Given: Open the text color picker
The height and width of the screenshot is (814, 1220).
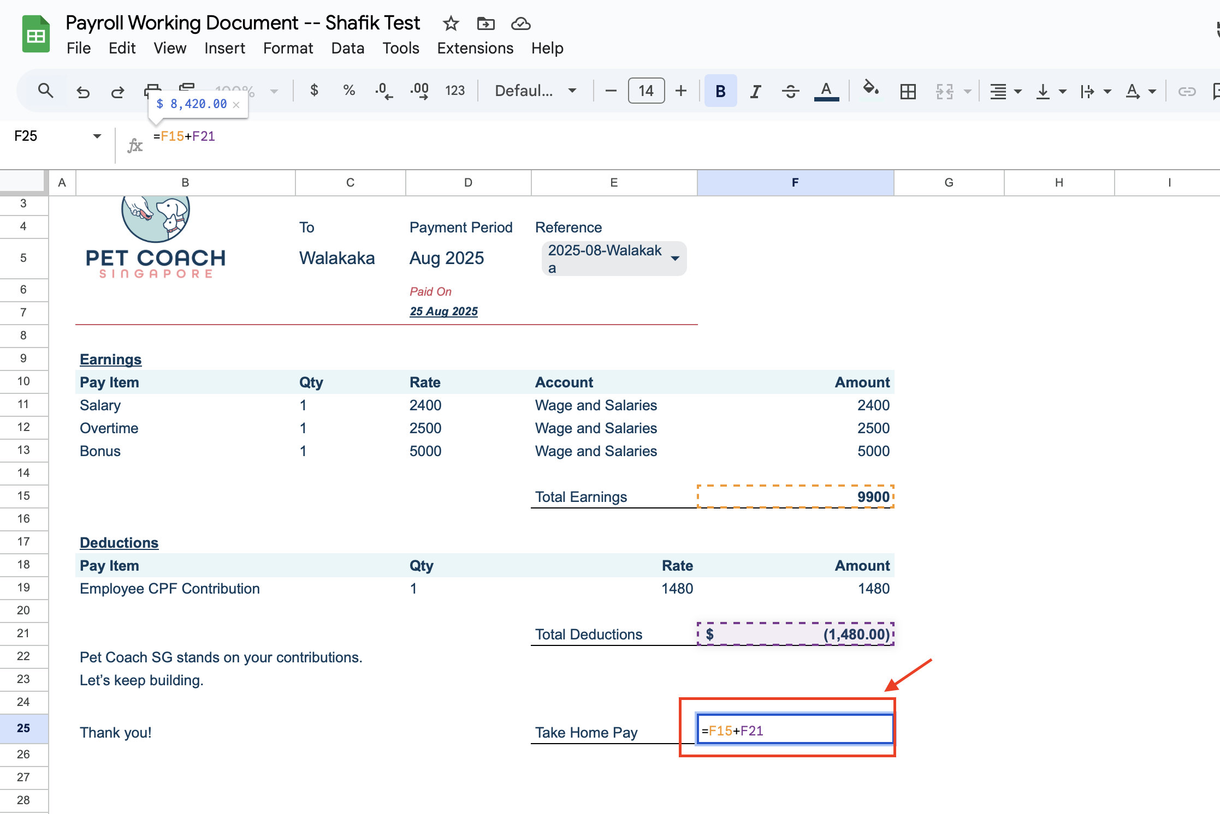Looking at the screenshot, I should (x=826, y=91).
